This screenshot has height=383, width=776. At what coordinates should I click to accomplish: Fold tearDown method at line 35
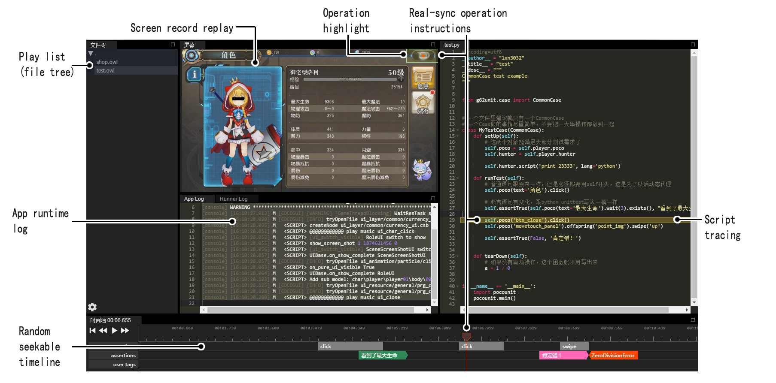pos(457,256)
